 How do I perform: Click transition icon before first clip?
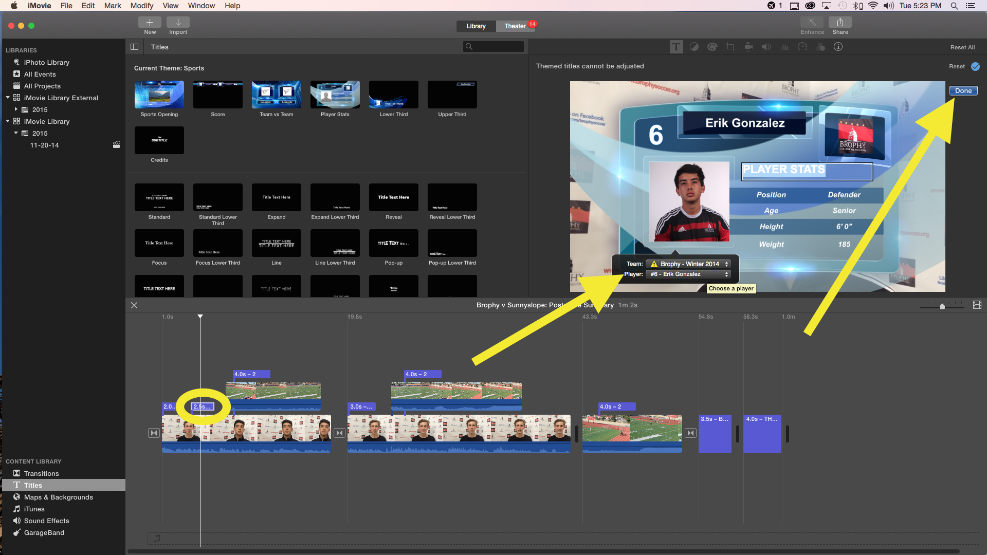[154, 433]
